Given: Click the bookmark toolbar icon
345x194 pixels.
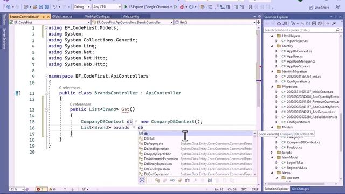Looking at the screenshot, I should tap(250, 7).
